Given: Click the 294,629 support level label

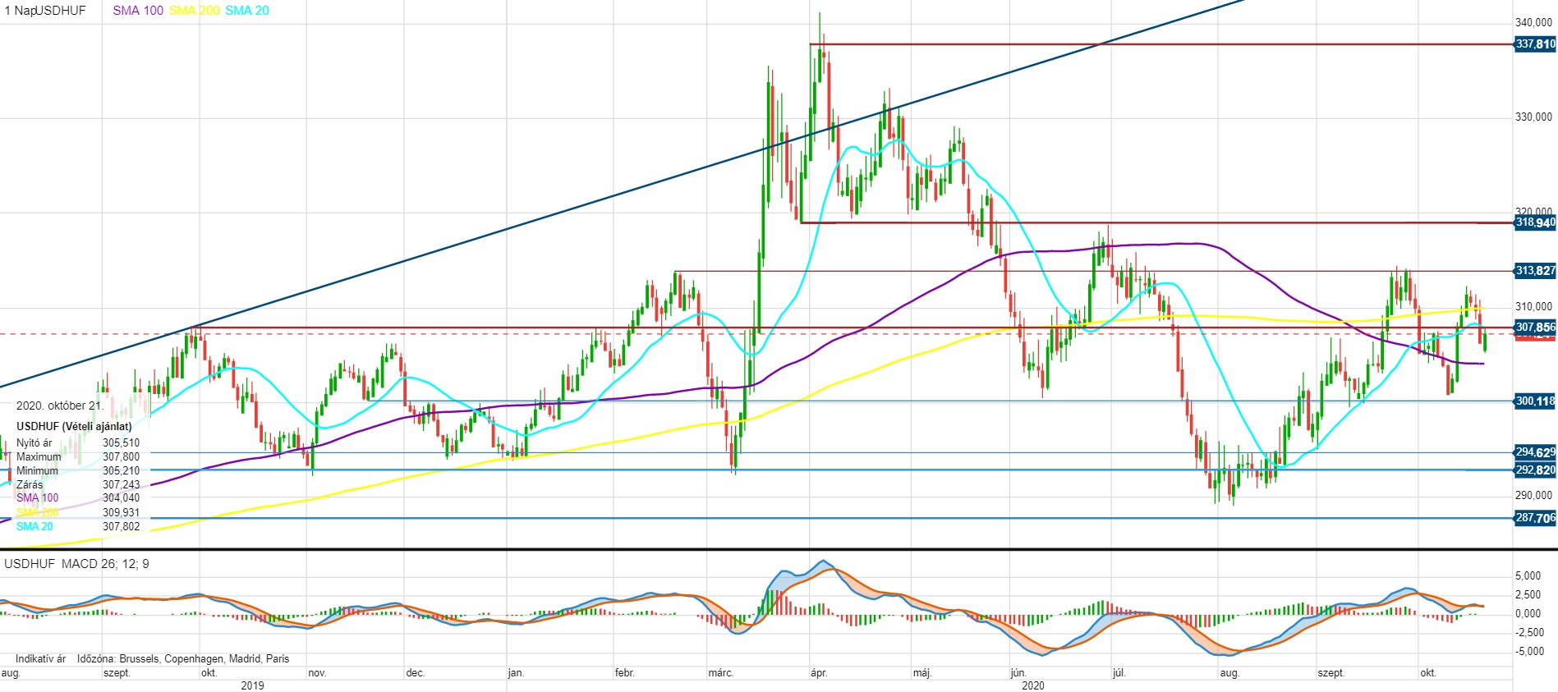Looking at the screenshot, I should (1535, 452).
